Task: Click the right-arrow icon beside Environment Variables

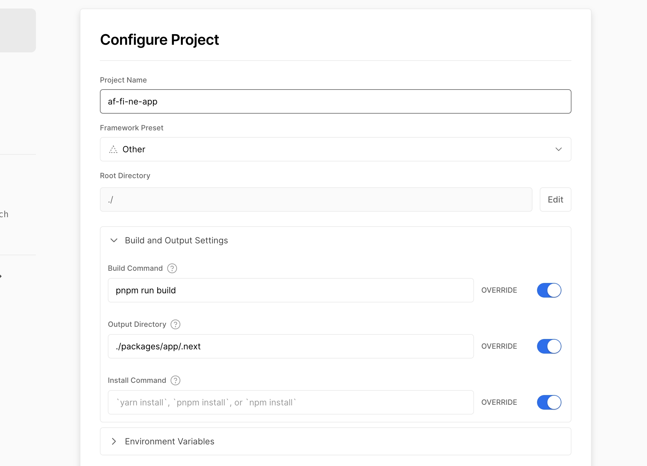Action: click(x=115, y=442)
